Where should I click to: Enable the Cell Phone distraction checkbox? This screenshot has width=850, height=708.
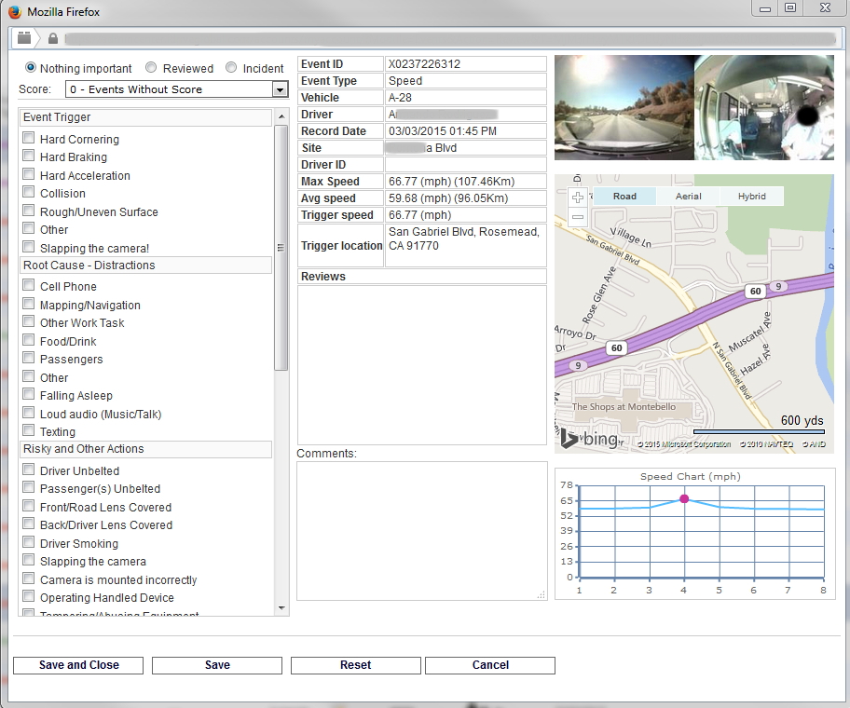[29, 286]
